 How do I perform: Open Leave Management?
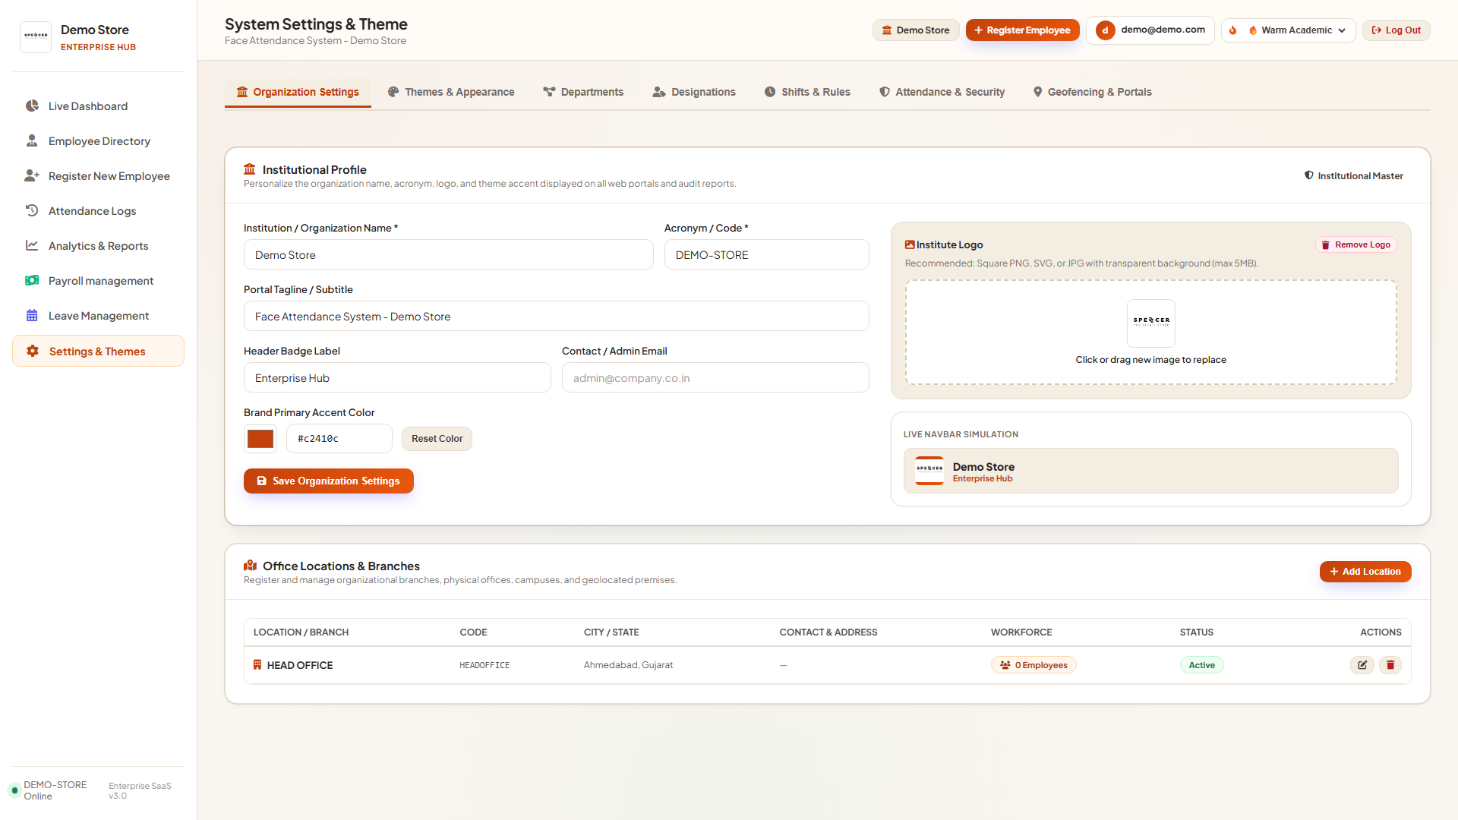click(x=99, y=316)
